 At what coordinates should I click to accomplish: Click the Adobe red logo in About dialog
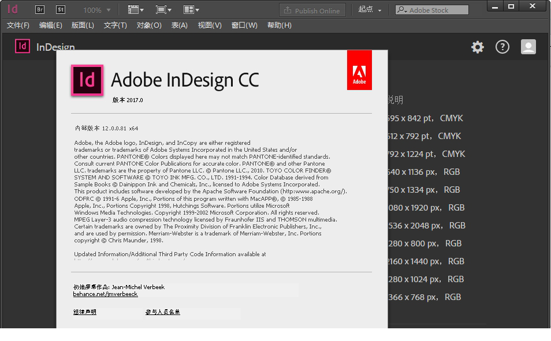coord(359,70)
